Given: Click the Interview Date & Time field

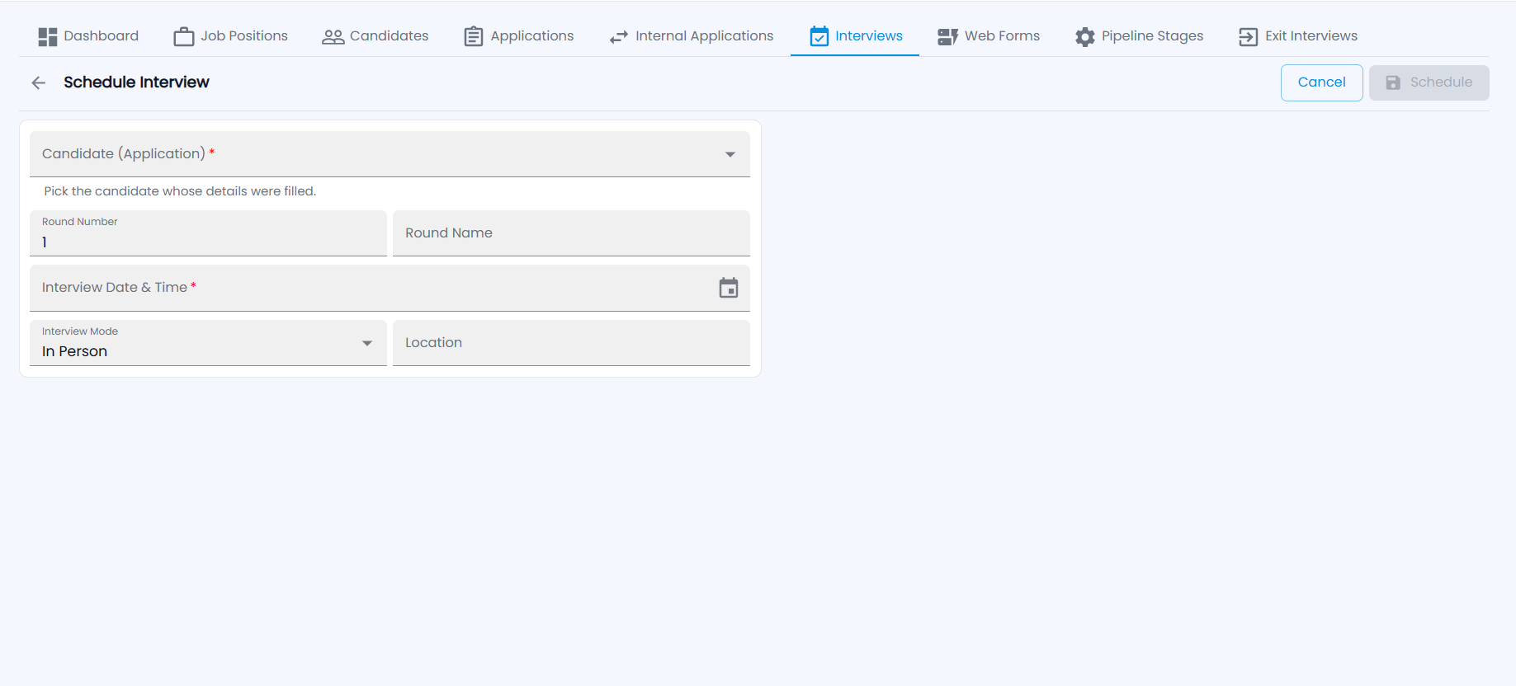Looking at the screenshot, I should 390,288.
